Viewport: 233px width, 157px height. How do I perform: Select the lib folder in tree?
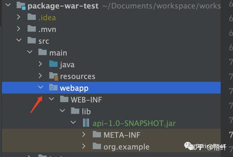86,111
